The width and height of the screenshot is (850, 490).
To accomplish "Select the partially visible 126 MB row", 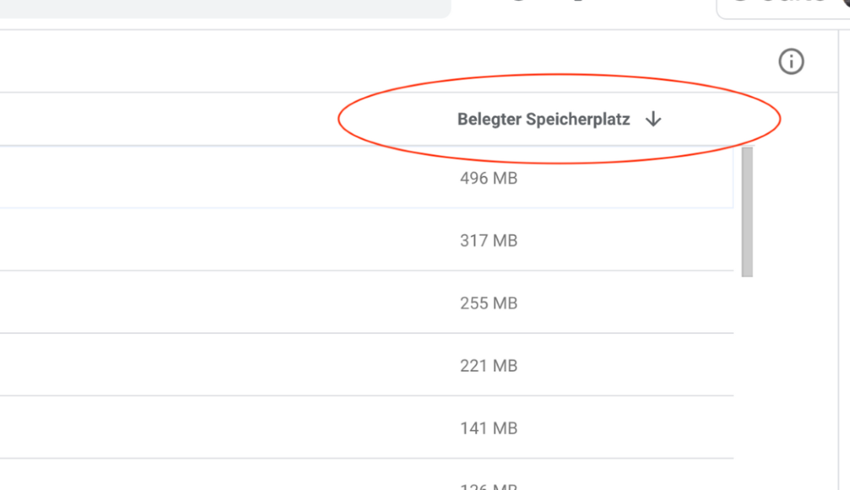I will pyautogui.click(x=367, y=475).
